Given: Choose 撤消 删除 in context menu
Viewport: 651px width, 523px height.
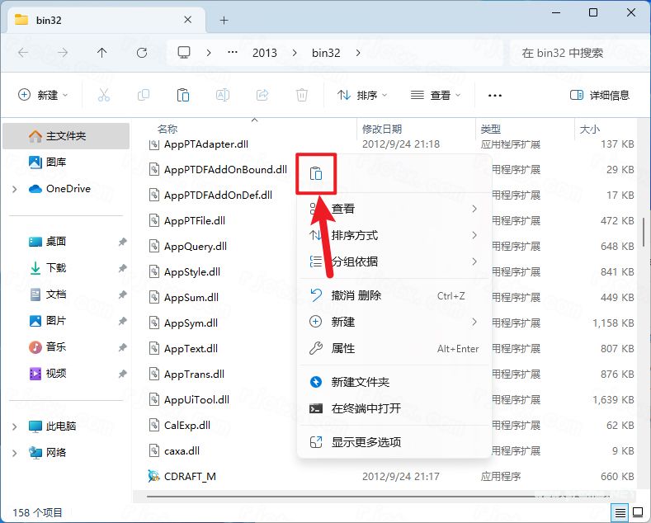Looking at the screenshot, I should click(x=394, y=295).
